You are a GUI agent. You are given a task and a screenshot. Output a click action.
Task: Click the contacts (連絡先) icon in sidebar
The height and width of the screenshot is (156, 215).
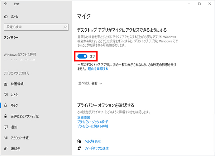[x=6, y=149]
